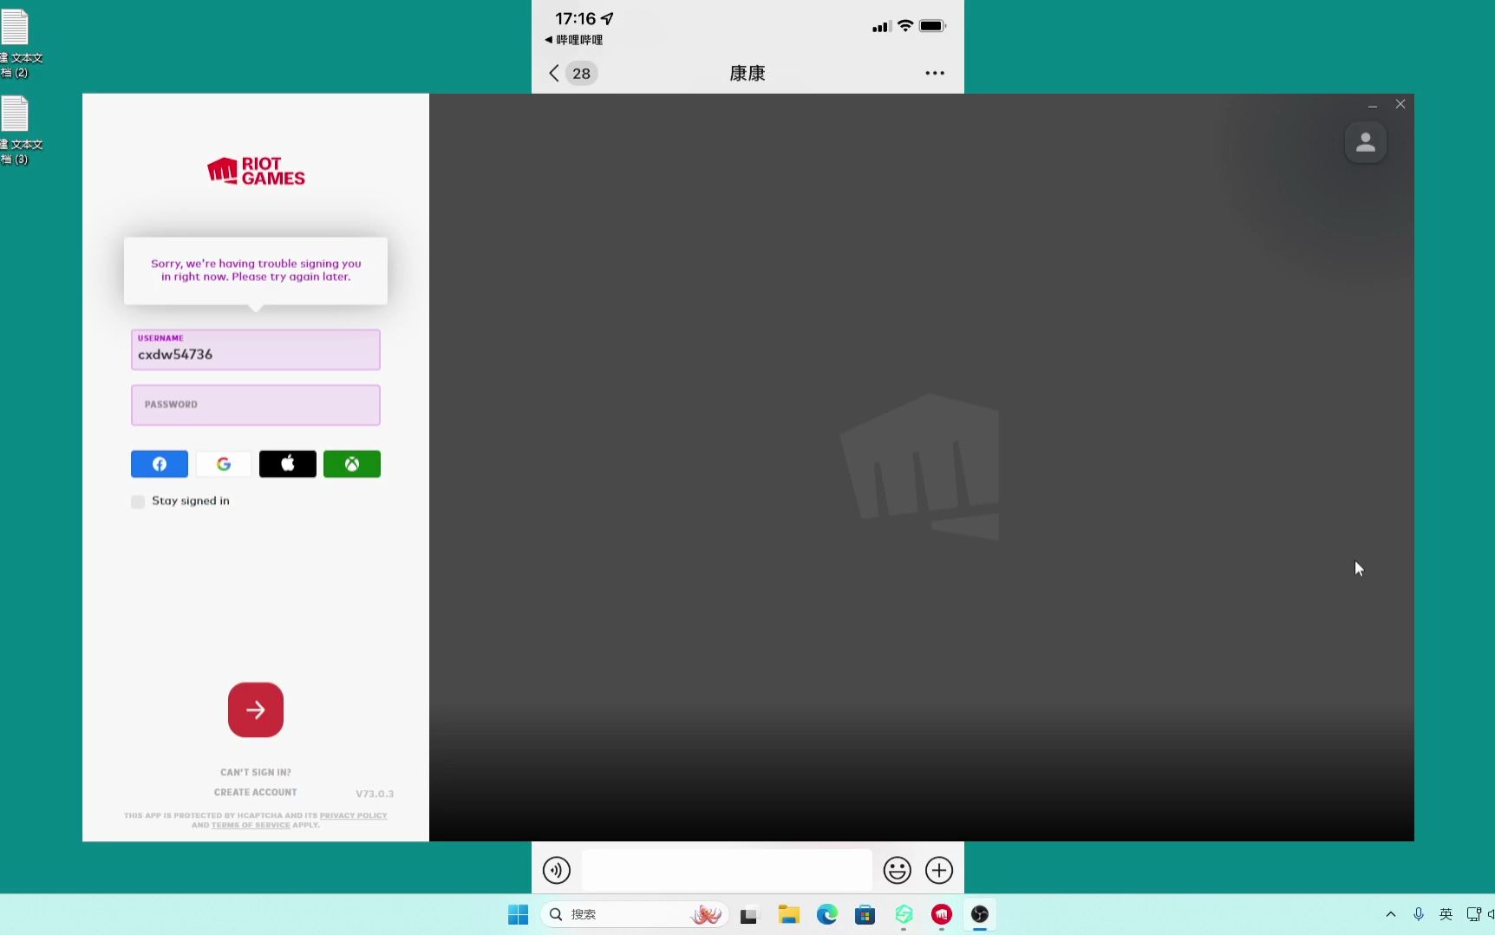Open File Explorer from the taskbar
Screen dimensions: 1495x935
pos(788,914)
